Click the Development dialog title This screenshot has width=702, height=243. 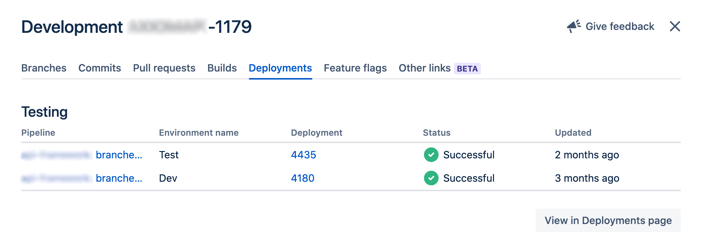(x=136, y=27)
